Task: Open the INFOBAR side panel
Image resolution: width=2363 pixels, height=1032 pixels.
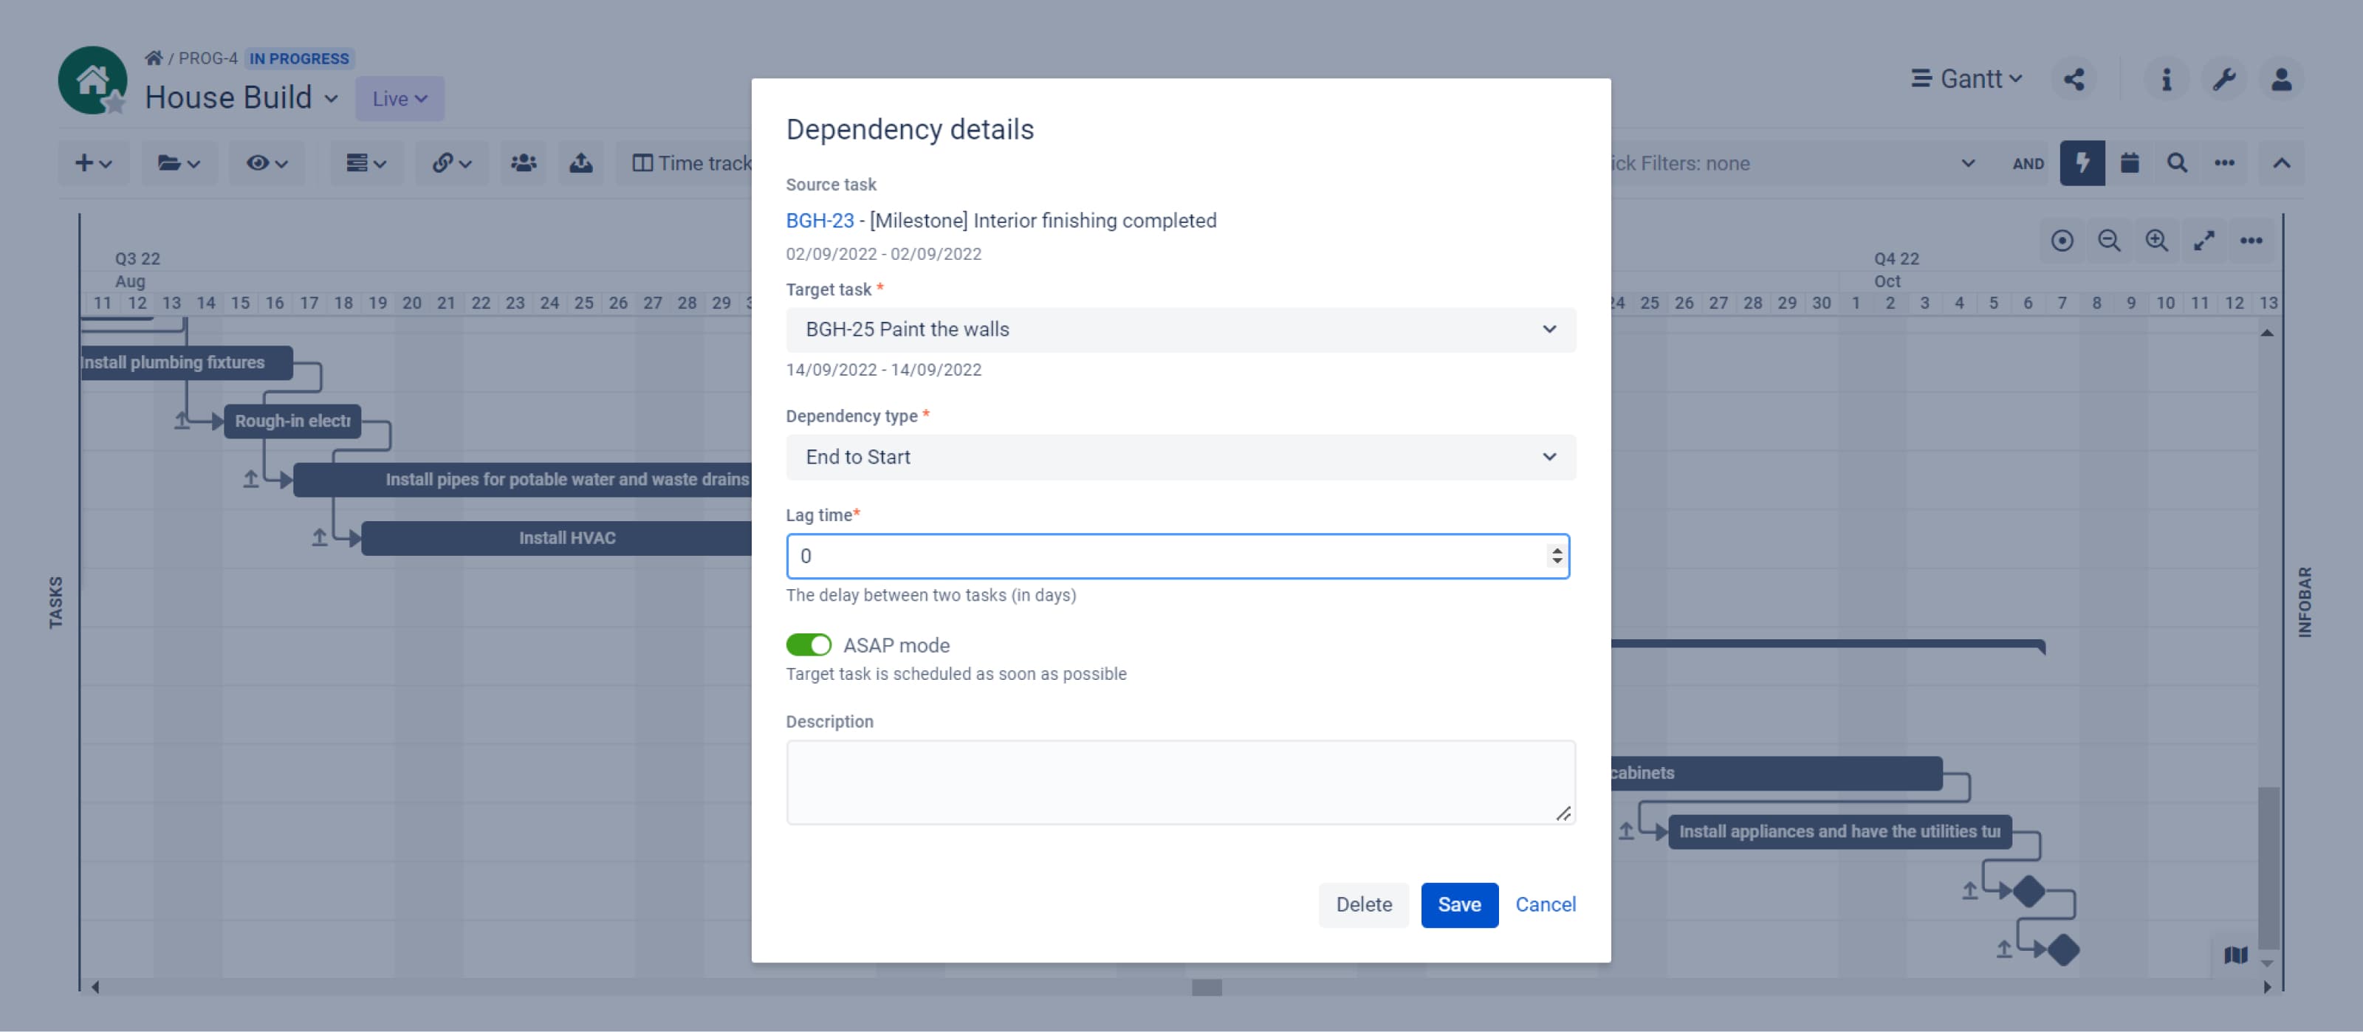Action: (x=2304, y=602)
